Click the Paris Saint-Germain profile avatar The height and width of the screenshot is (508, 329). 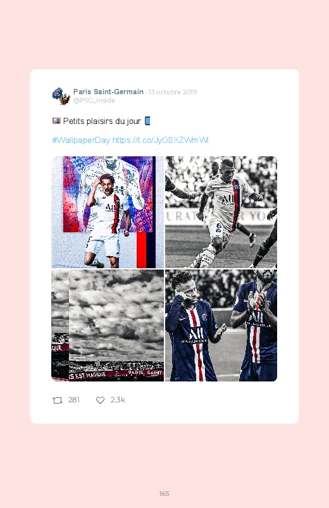[61, 96]
